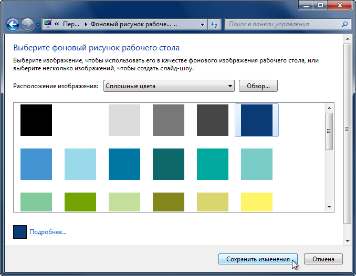Select the pale aqua color swatch

click(257, 164)
